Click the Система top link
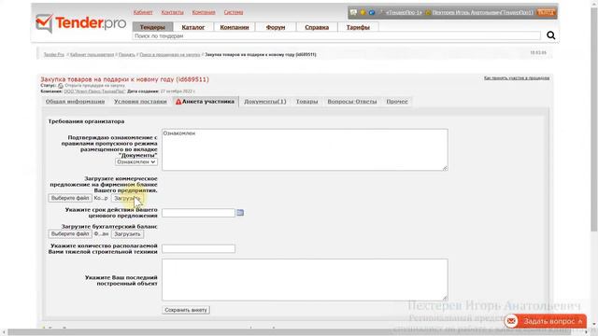Viewport: 598px width, 336px height. coord(234,12)
